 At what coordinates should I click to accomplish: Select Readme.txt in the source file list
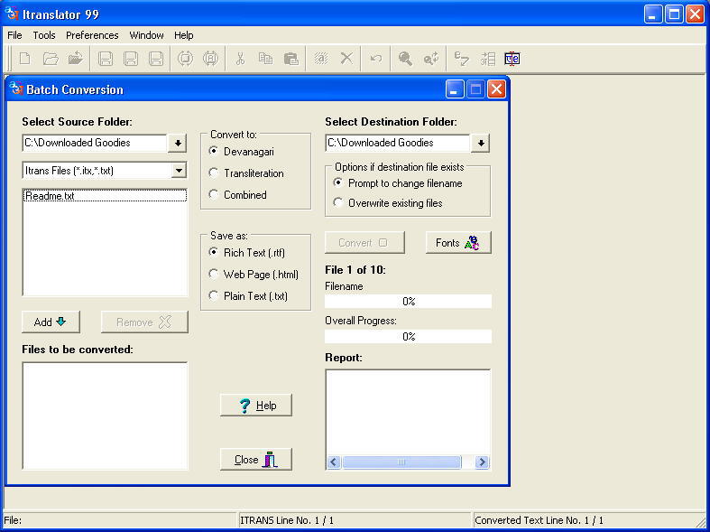pos(105,196)
